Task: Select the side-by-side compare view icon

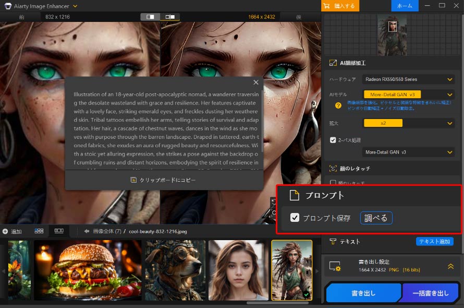Action: 170,17
